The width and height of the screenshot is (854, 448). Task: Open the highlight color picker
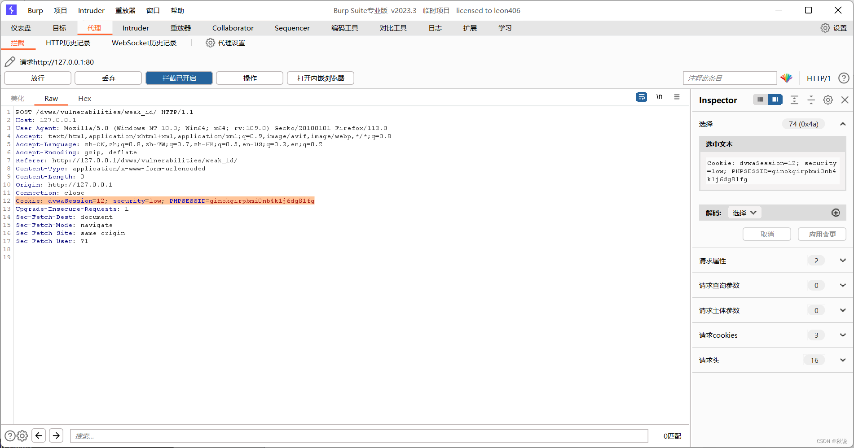tap(787, 78)
